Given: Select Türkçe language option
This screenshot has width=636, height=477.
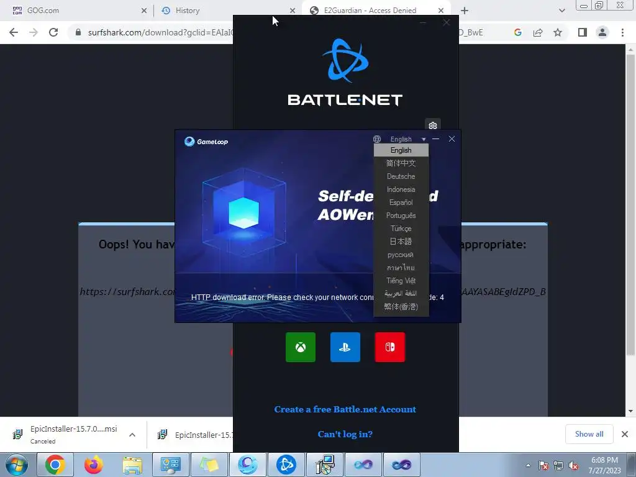Looking at the screenshot, I should click(401, 229).
